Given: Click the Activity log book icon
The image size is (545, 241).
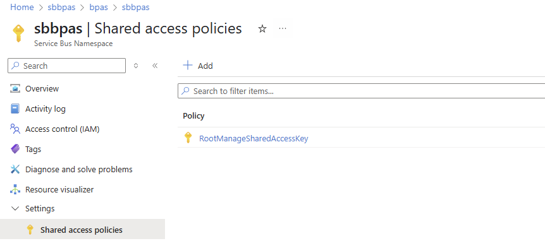Looking at the screenshot, I should pyautogui.click(x=15, y=109).
